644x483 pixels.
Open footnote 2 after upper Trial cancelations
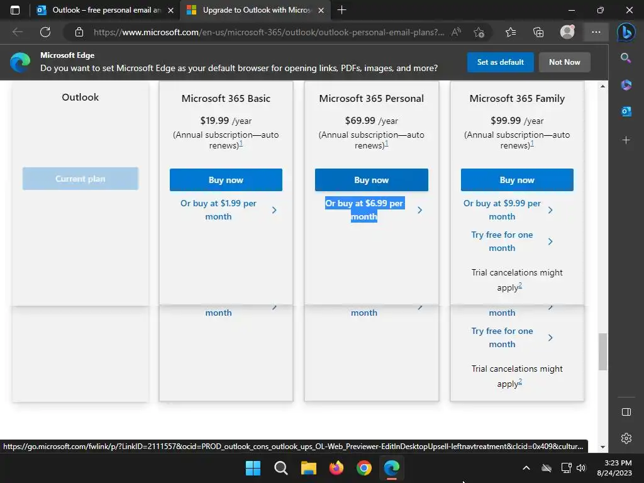coord(520,286)
